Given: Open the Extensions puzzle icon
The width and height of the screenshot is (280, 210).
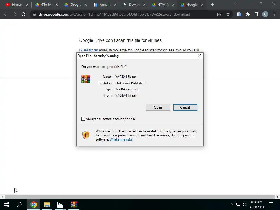Looking at the screenshot, I should point(248,14).
